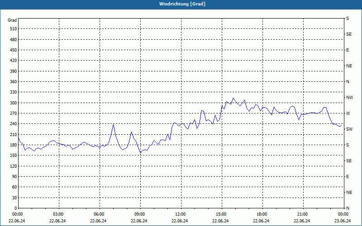This screenshot has height=226, width=362.
Task: Pick the 60 y-axis tick label
Action: click(x=14, y=187)
